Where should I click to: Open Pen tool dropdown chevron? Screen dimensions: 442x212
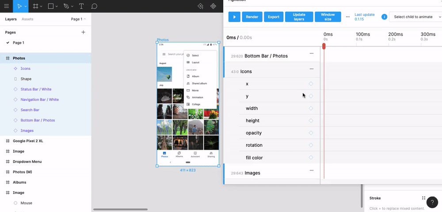pyautogui.click(x=72, y=7)
